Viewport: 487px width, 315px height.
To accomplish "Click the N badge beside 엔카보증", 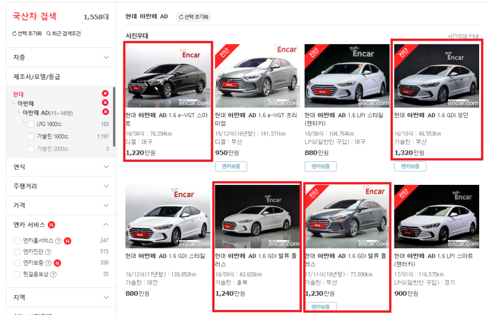I will [x=57, y=263].
